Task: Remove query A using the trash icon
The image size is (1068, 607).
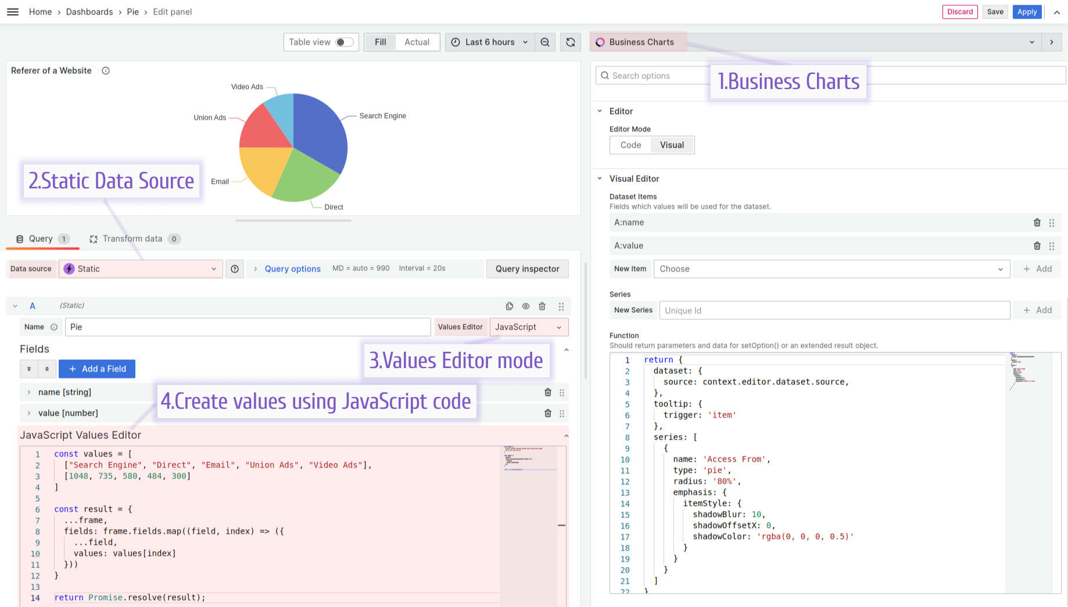Action: pyautogui.click(x=542, y=306)
